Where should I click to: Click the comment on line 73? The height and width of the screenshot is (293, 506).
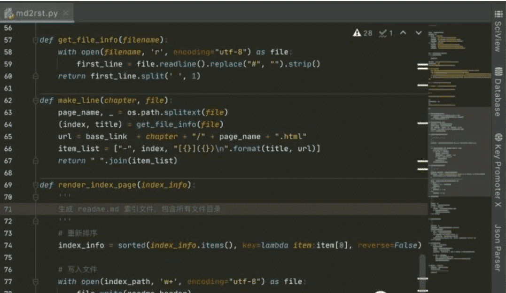78,233
